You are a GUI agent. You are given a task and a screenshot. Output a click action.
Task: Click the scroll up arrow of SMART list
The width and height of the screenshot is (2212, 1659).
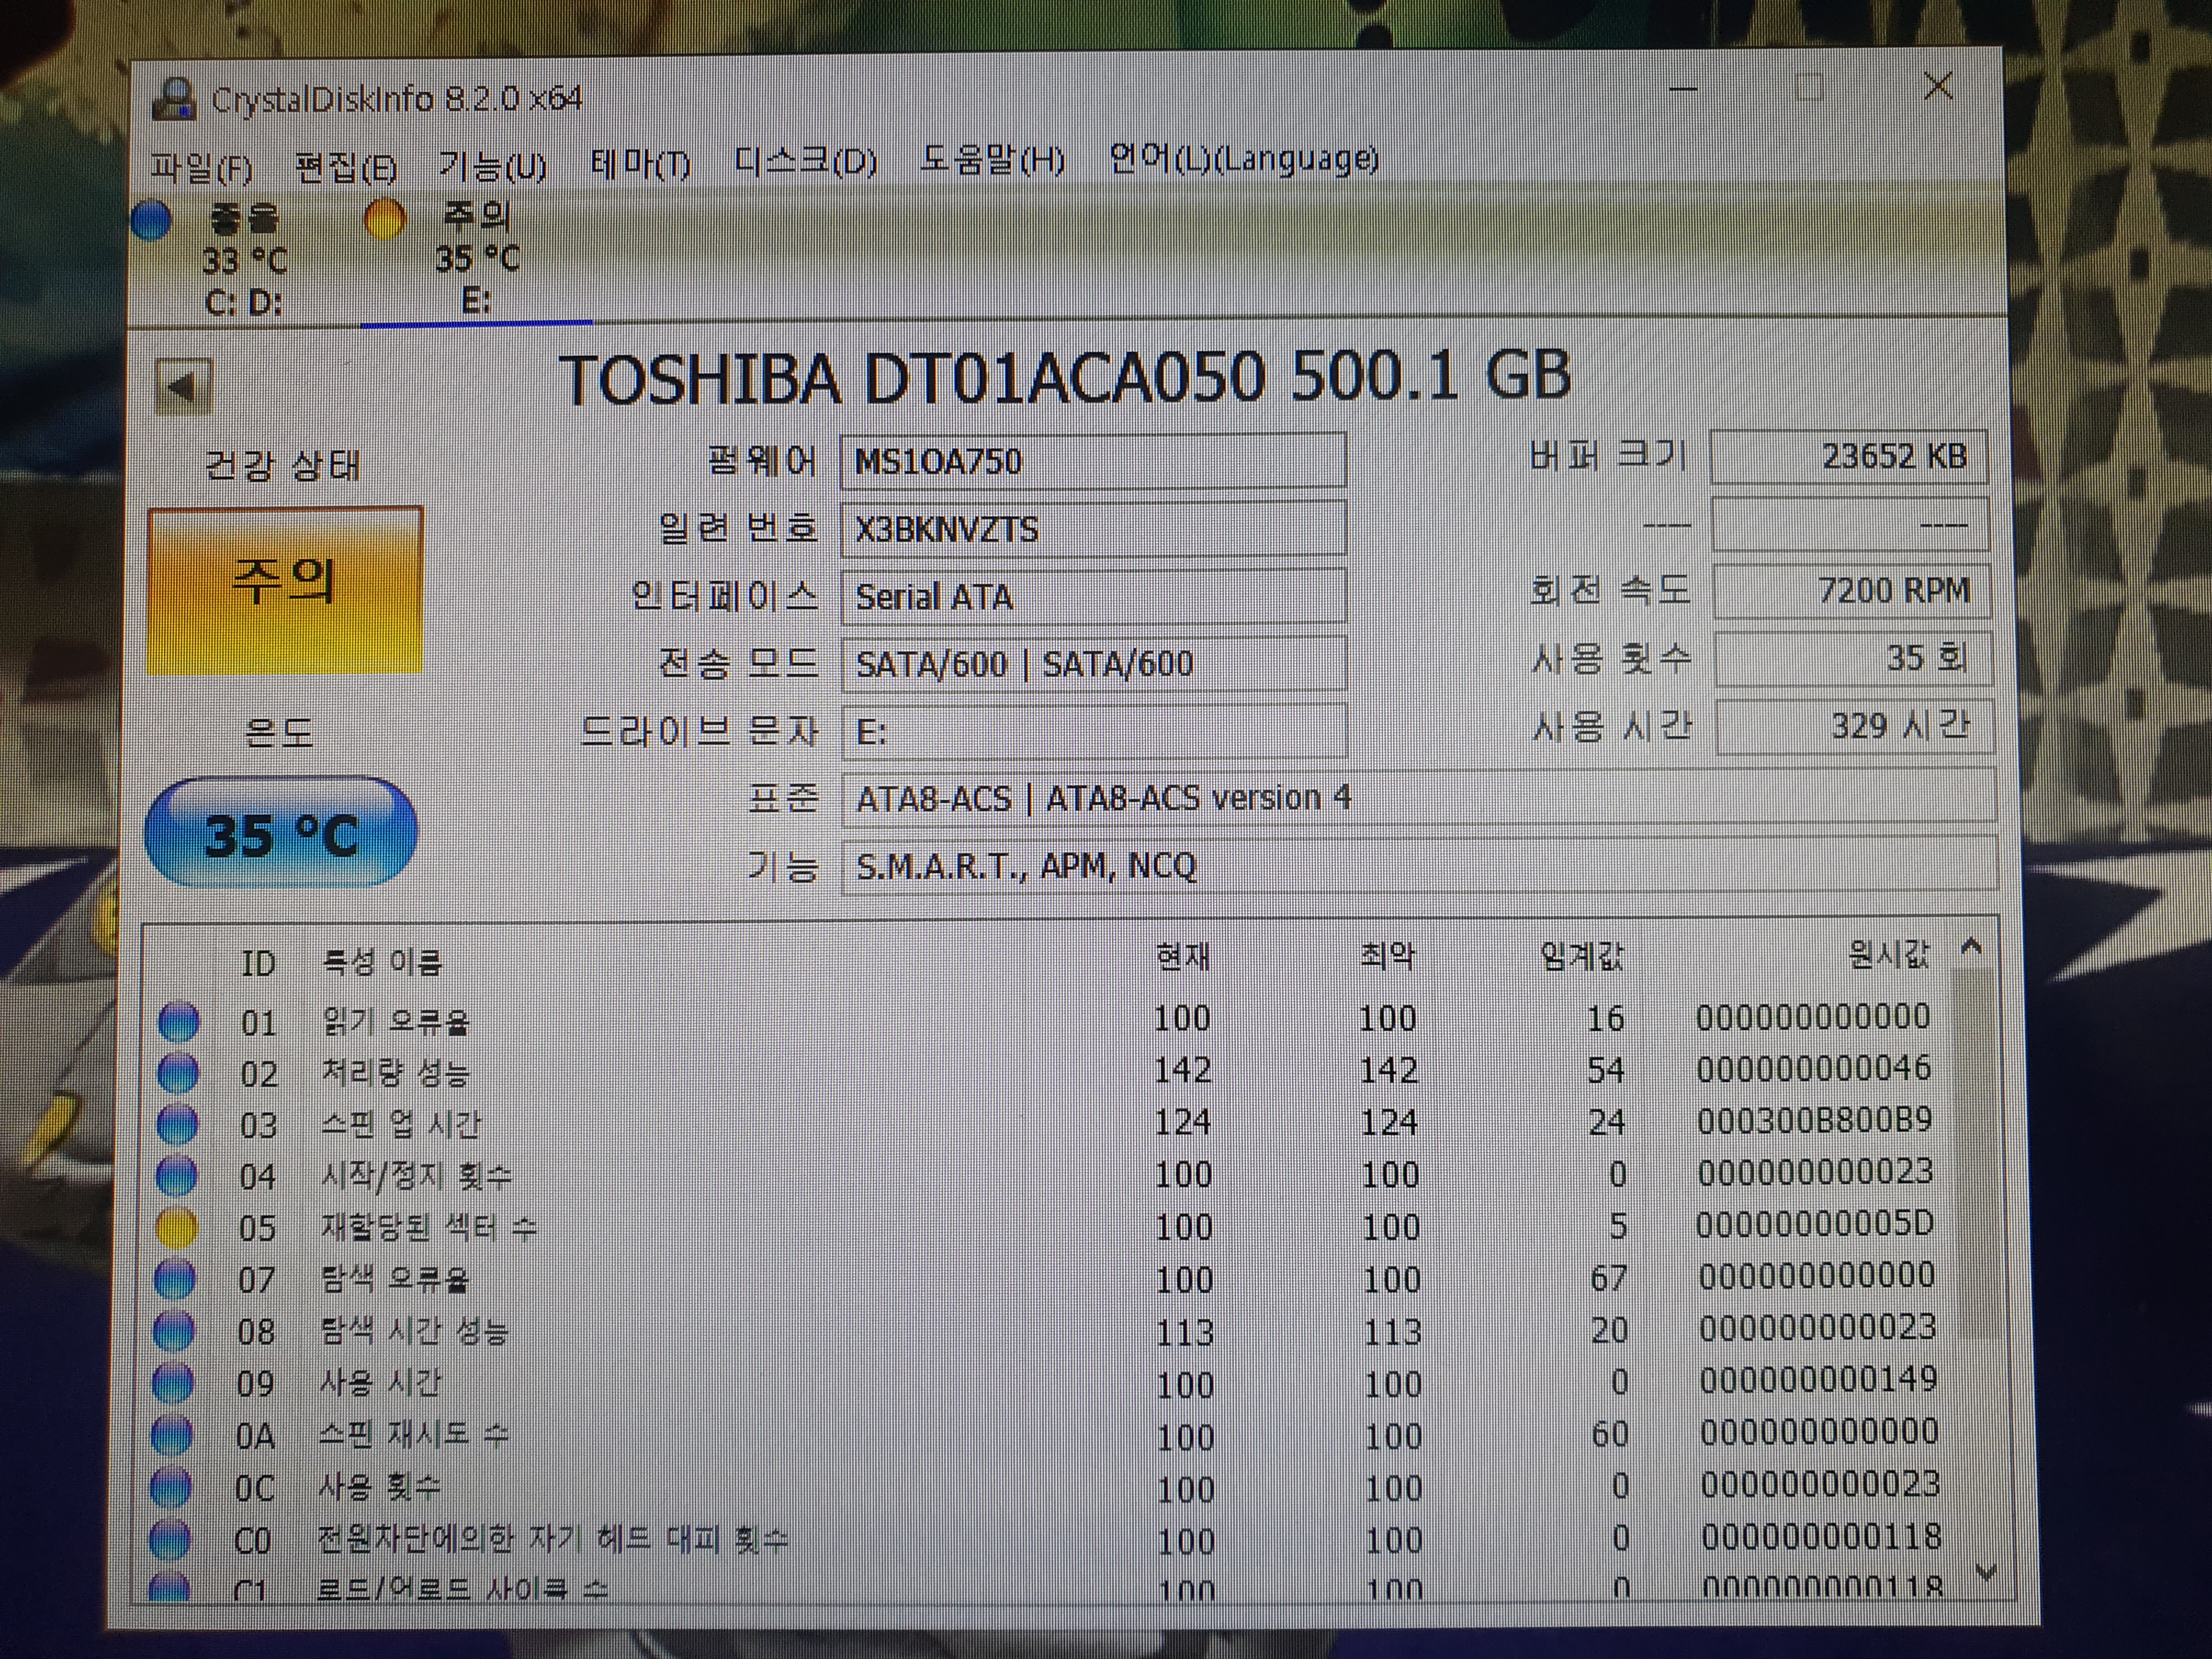pos(1971,946)
